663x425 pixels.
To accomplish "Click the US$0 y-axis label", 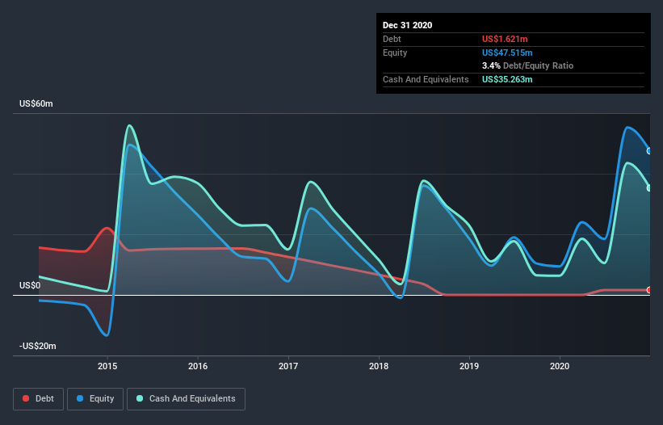I will 30,285.
